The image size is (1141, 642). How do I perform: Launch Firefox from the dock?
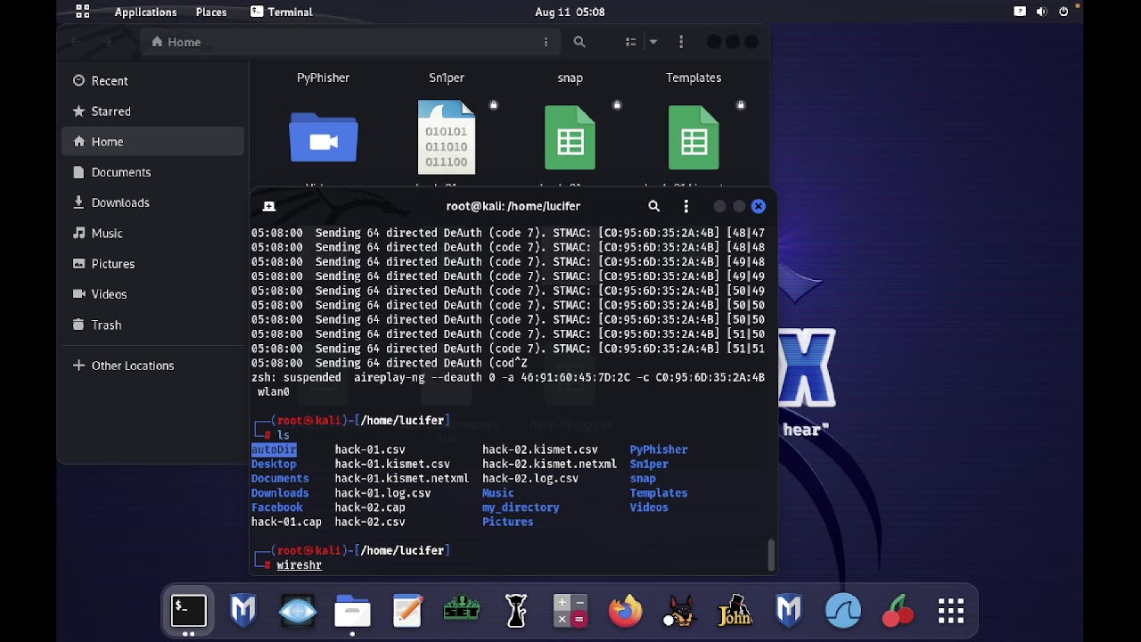click(x=625, y=611)
